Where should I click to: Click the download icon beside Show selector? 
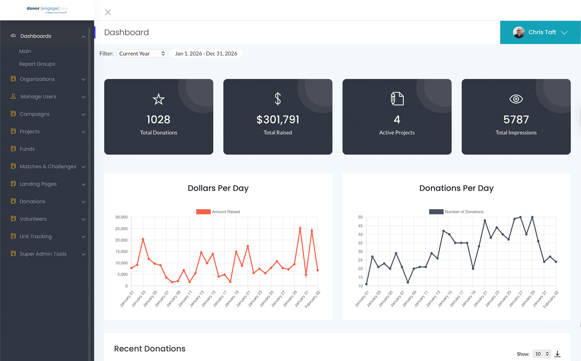coord(557,354)
